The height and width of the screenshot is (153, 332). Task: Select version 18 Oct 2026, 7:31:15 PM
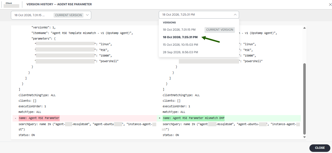coord(179,30)
